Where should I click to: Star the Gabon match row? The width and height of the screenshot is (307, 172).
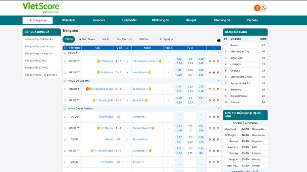[65, 140]
